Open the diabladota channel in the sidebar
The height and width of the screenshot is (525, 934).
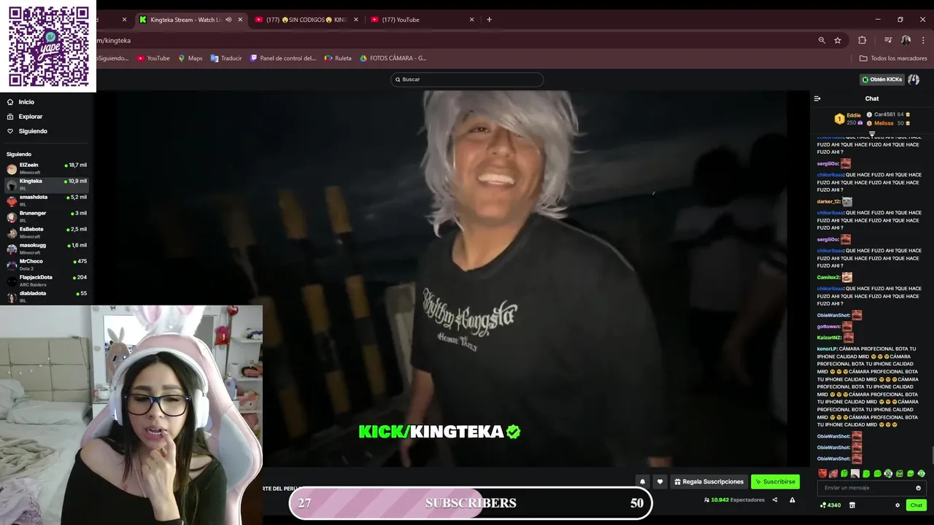pos(47,297)
